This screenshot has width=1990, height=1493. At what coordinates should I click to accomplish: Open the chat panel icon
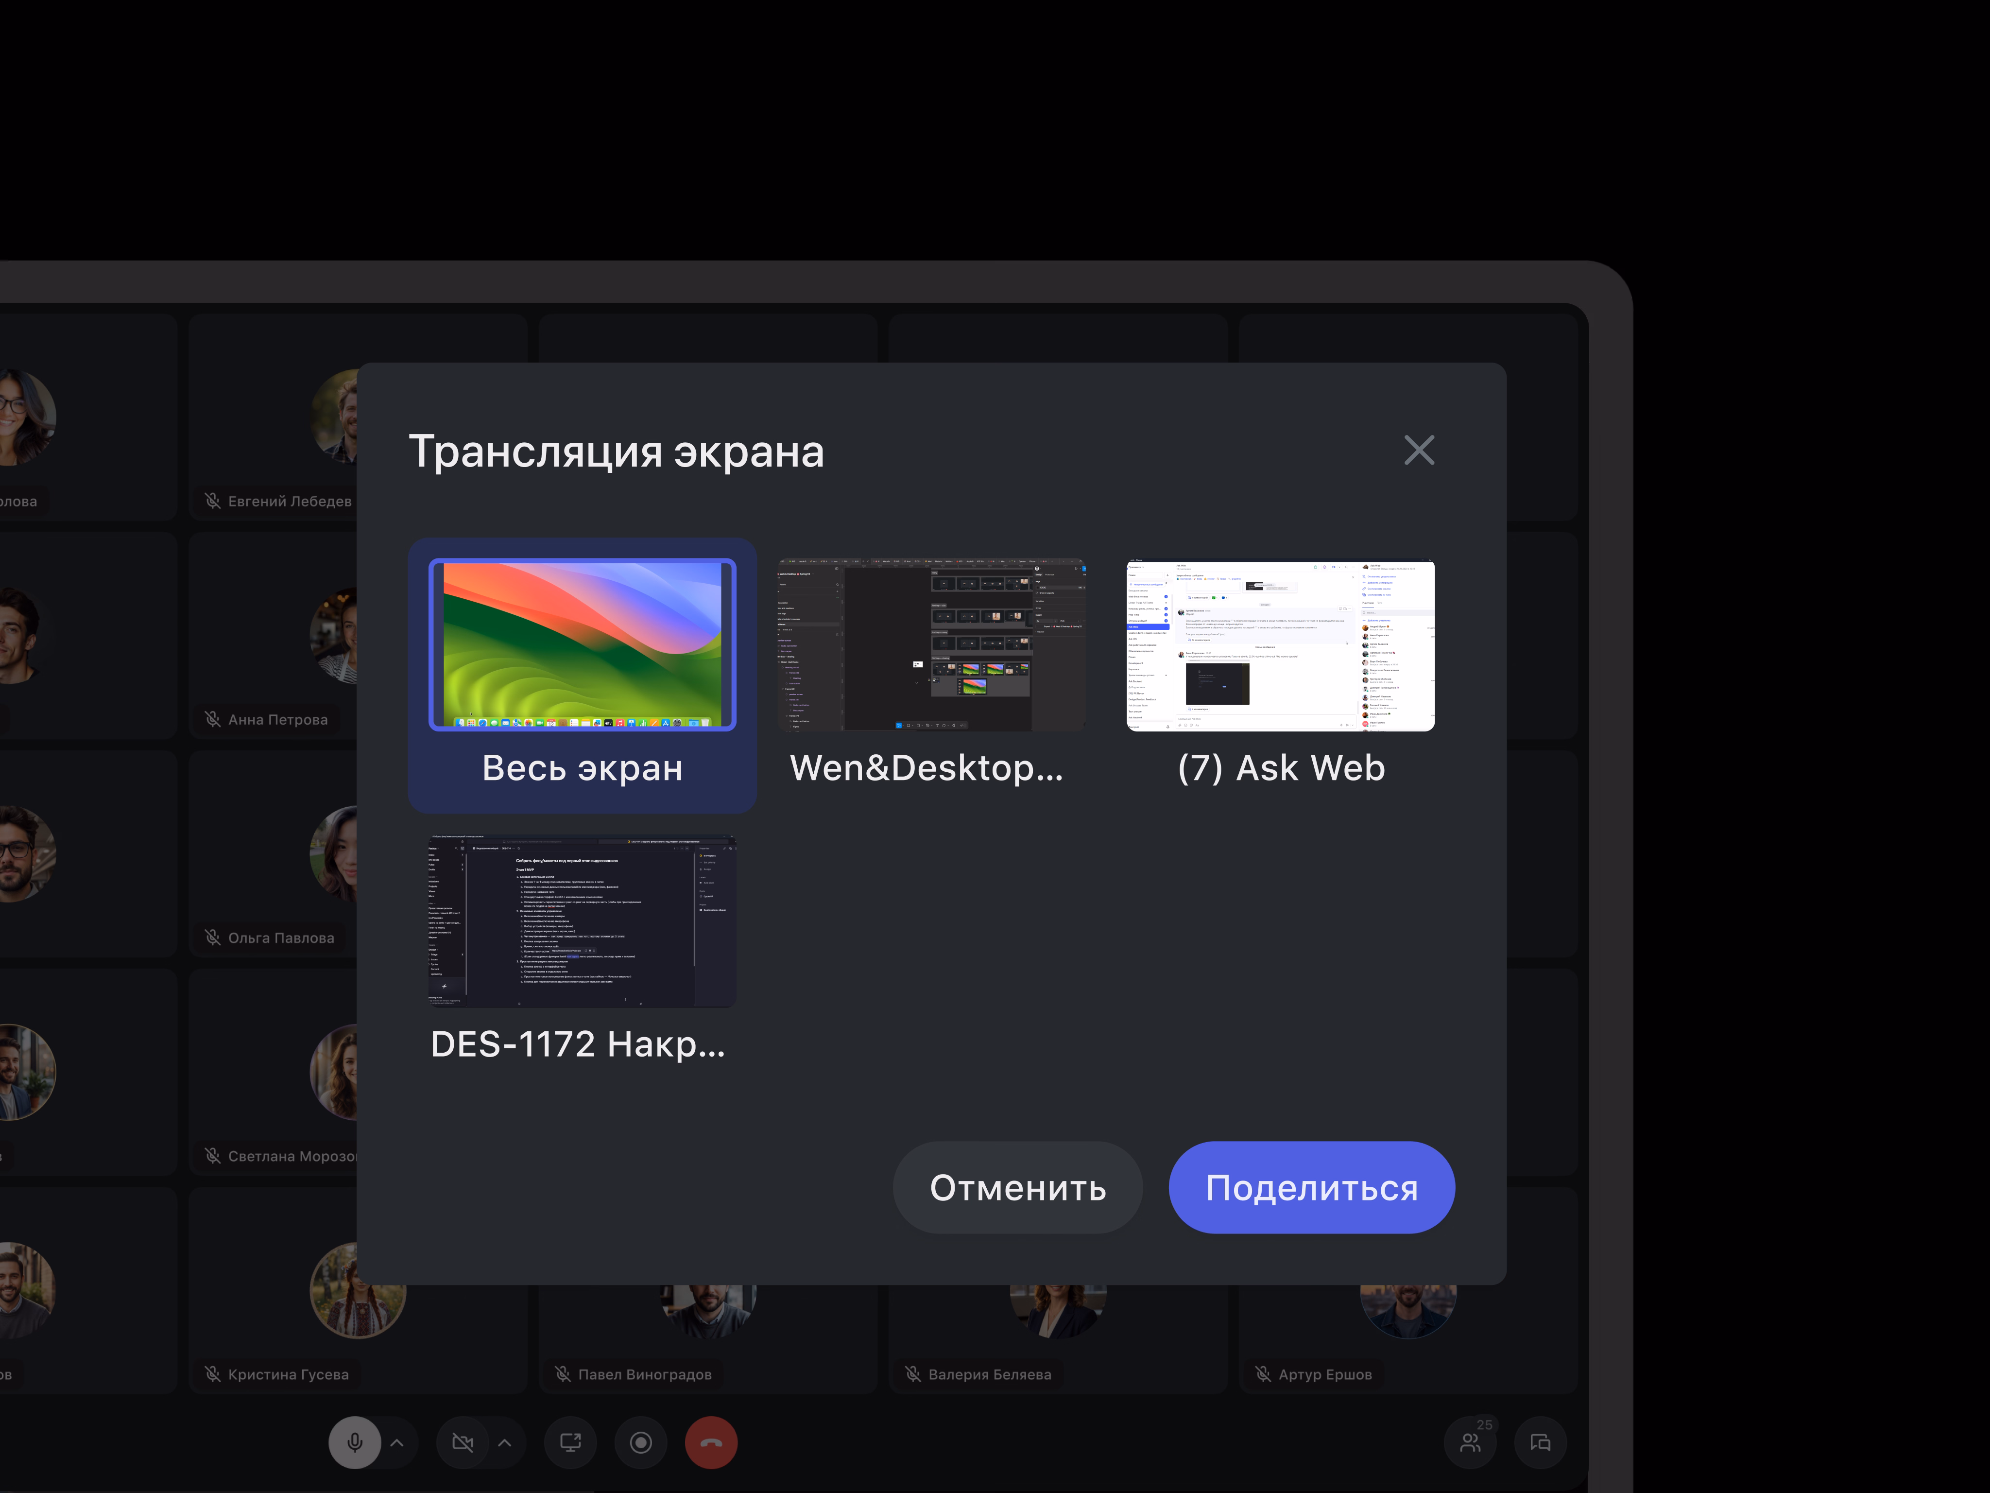(1540, 1442)
